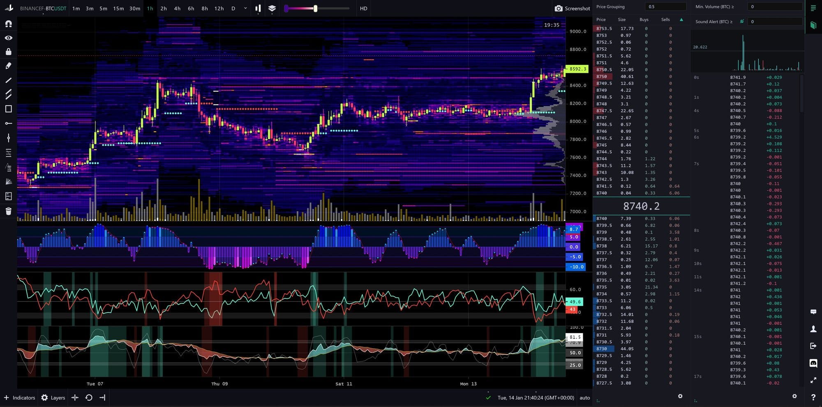Screen dimensions: 822x407
Task: Select the notes list tool
Action: click(8, 196)
